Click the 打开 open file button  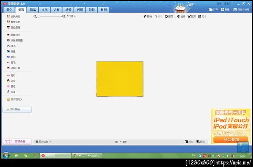tap(213, 10)
